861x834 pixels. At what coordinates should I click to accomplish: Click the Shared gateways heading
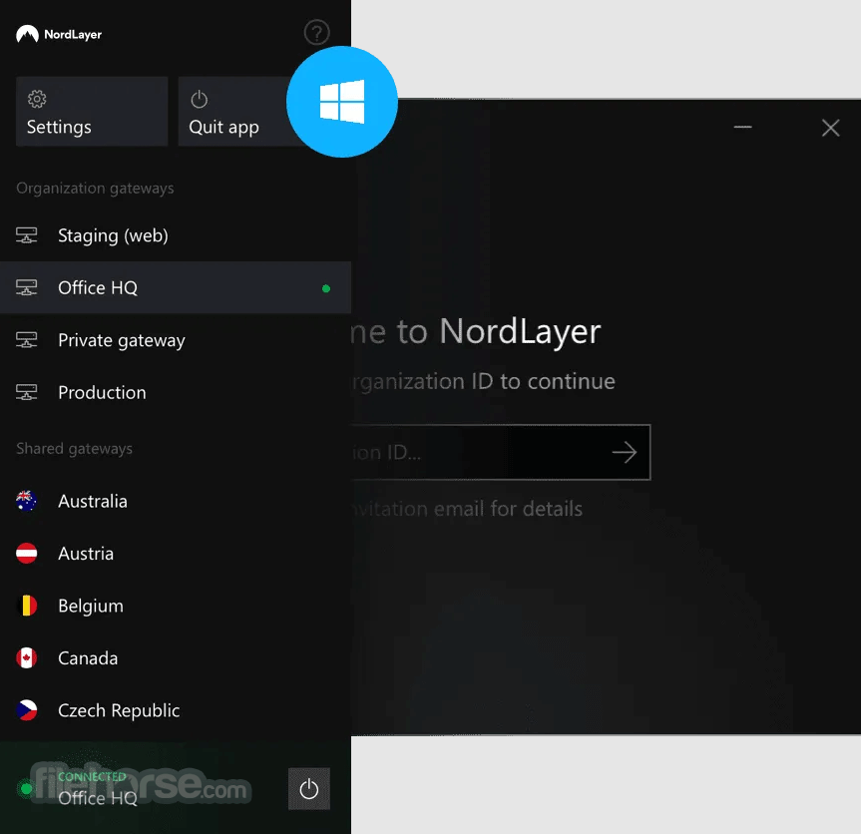coord(74,449)
